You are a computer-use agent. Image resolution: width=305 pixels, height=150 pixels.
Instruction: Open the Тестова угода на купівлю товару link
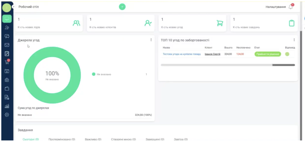coord(182,54)
